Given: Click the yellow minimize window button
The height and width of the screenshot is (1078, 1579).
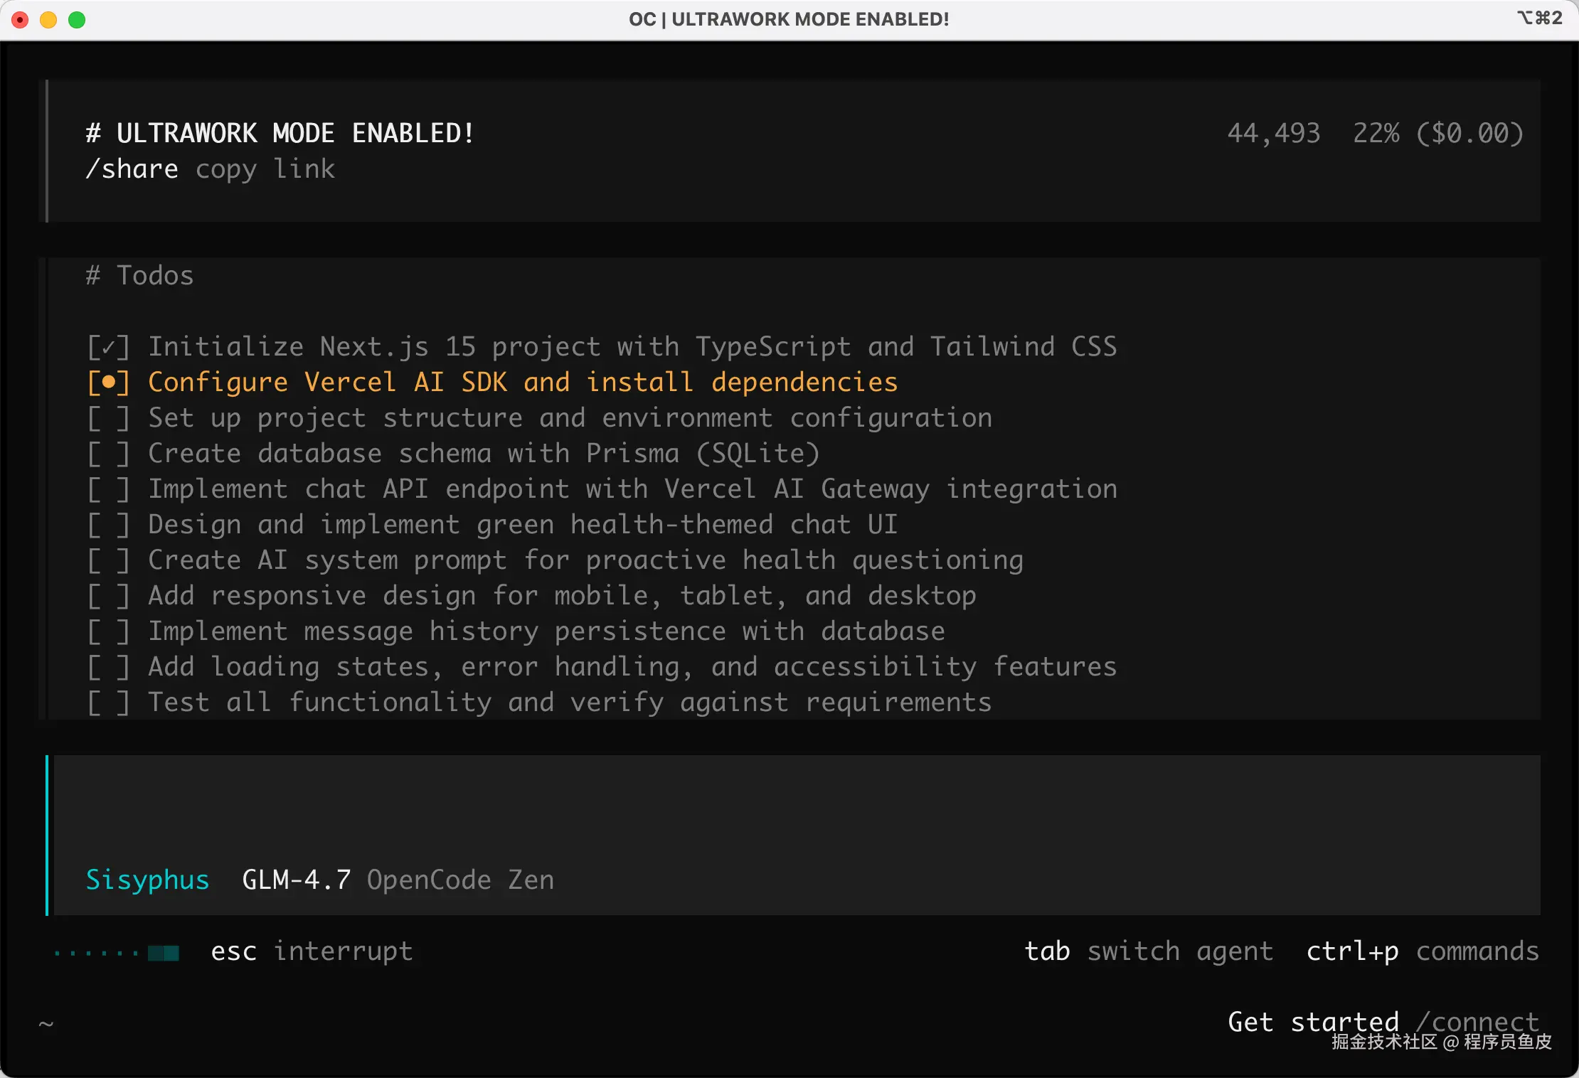Looking at the screenshot, I should point(48,20).
